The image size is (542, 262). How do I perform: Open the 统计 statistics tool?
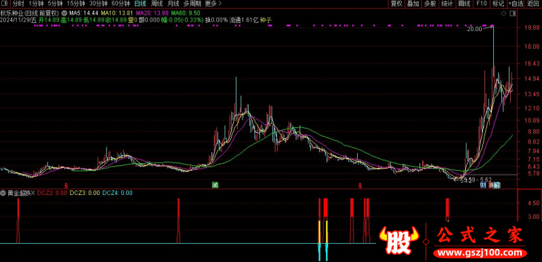click(x=447, y=4)
